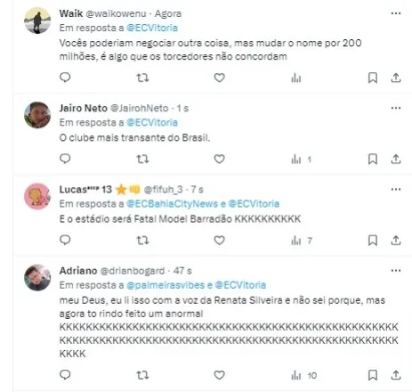The width and height of the screenshot is (412, 392).
Task: View analytics on Adriano's tweet
Action: tap(304, 375)
